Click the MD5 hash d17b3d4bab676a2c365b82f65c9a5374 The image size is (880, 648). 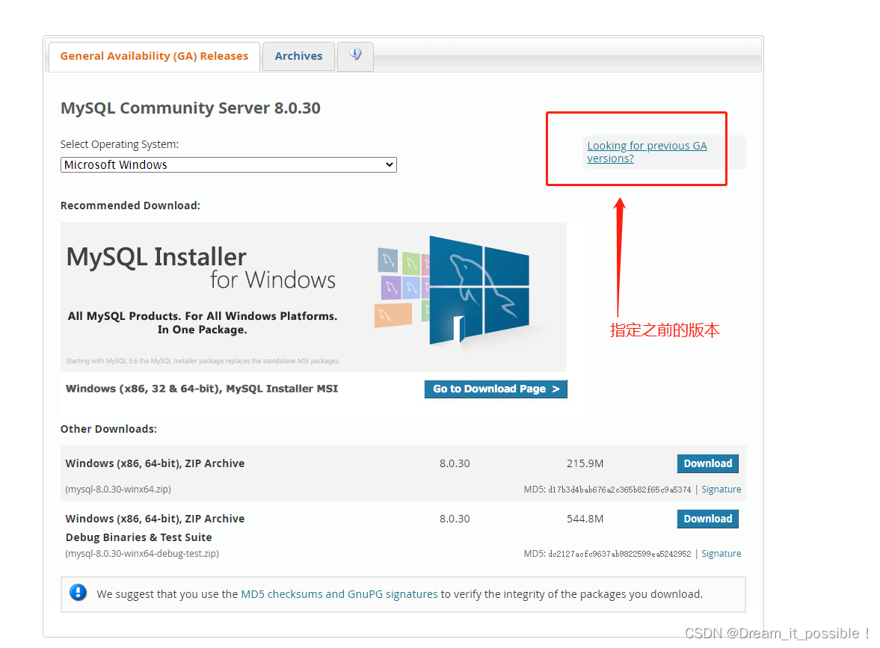coord(620,490)
